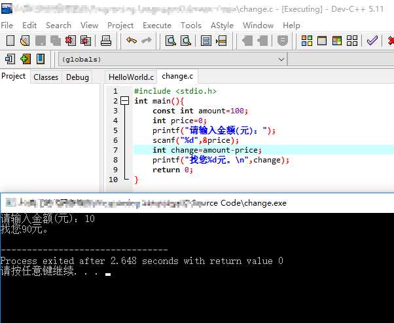This screenshot has height=323, width=394.
Task: Click the scanf("%d",&price) code line
Action: click(196, 140)
